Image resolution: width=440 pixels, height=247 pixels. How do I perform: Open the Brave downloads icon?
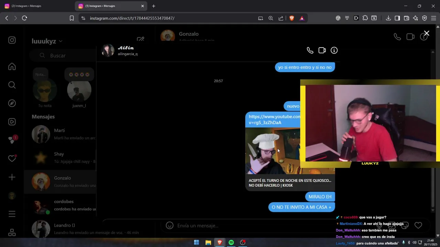click(x=388, y=18)
